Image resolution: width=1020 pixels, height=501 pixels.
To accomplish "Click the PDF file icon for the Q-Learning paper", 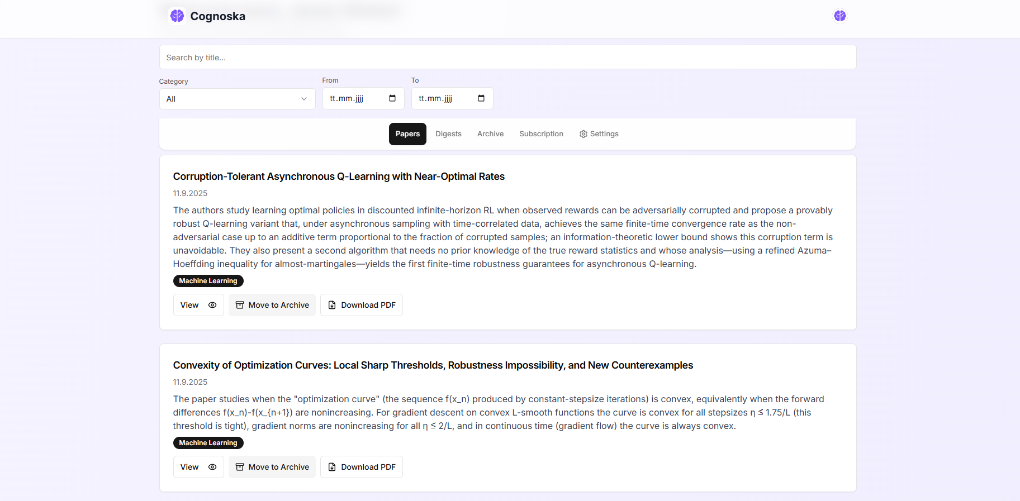I will [332, 305].
